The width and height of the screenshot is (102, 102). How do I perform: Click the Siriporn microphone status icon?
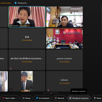coord(11,25)
